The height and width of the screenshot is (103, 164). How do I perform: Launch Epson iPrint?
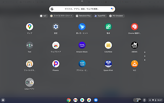[x=108, y=64]
